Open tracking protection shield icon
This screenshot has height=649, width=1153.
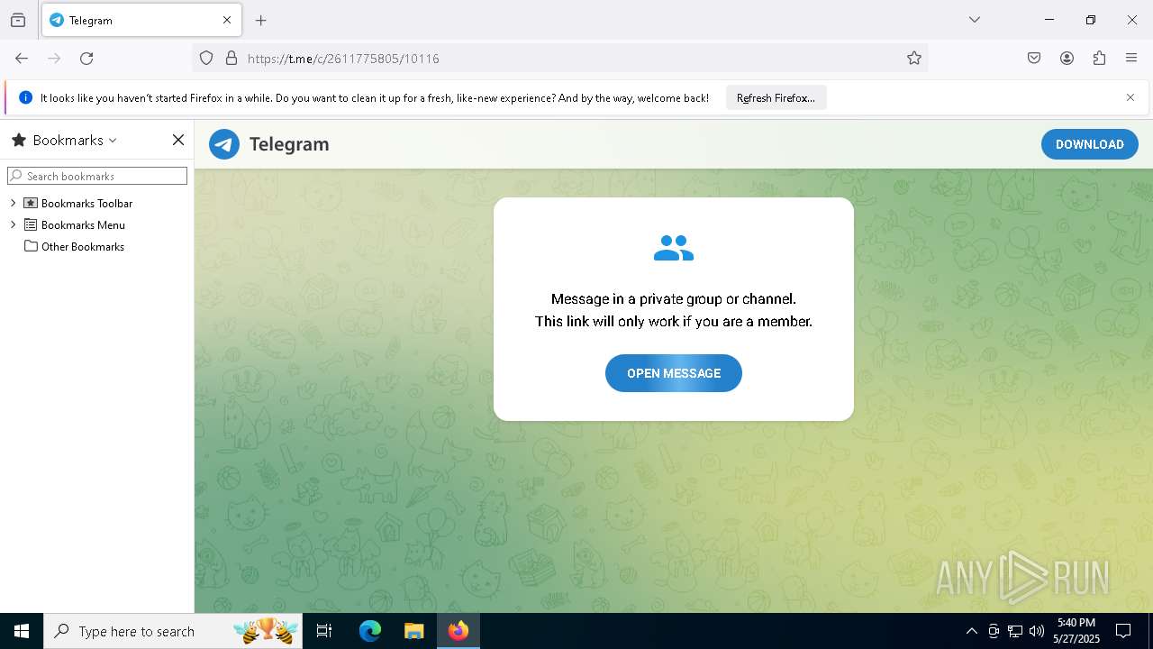(206, 59)
